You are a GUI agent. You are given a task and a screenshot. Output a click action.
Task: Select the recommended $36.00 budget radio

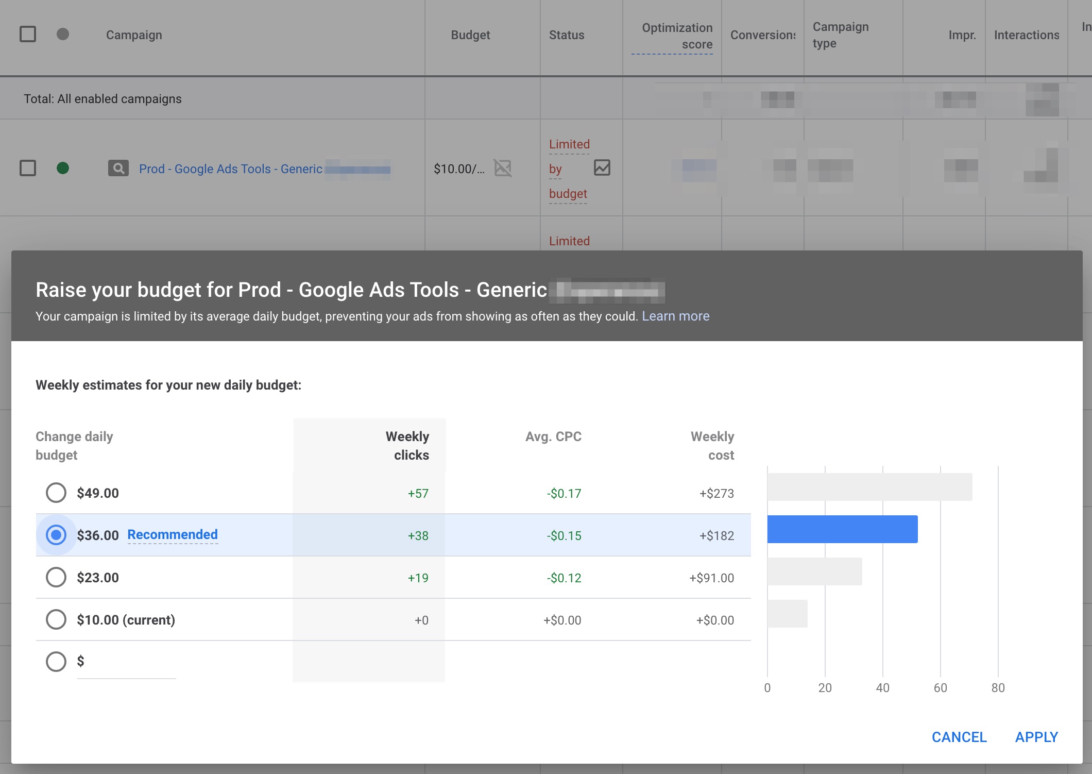click(x=56, y=535)
